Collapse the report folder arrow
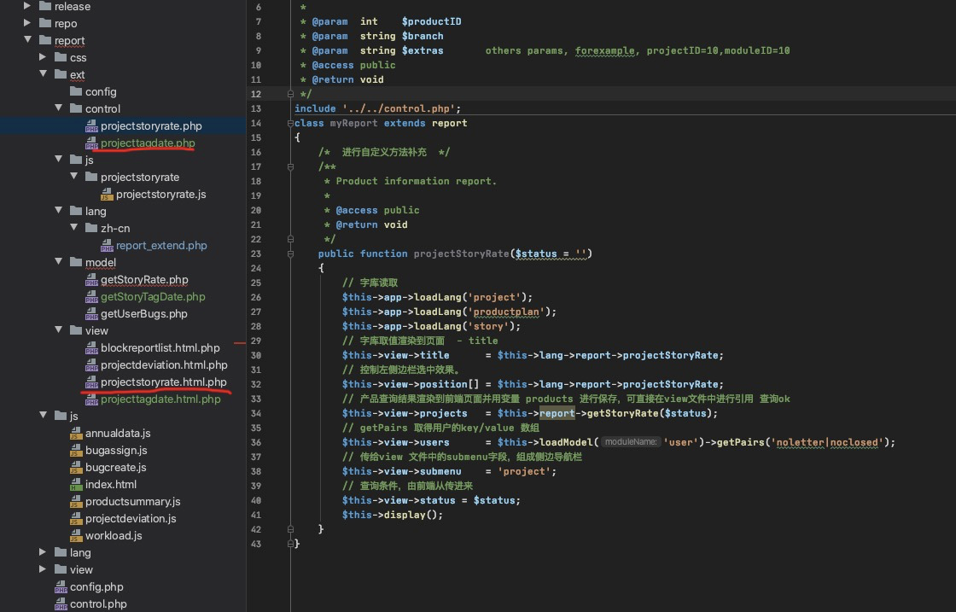956x612 pixels. 28,40
